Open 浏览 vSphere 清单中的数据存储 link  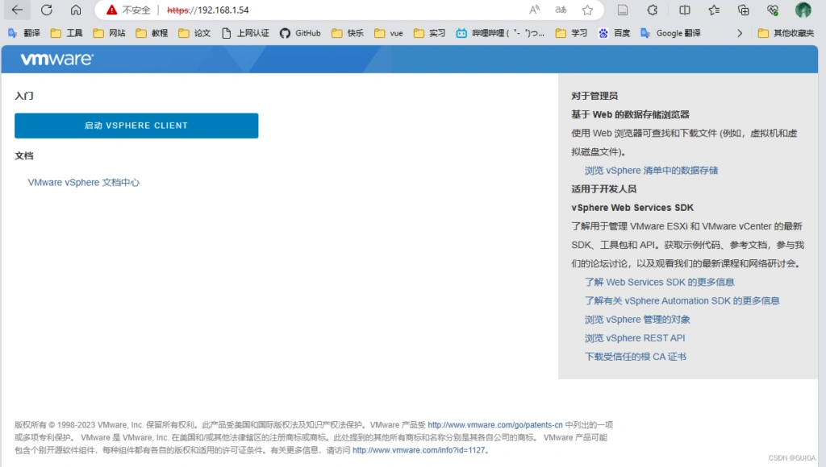point(651,171)
